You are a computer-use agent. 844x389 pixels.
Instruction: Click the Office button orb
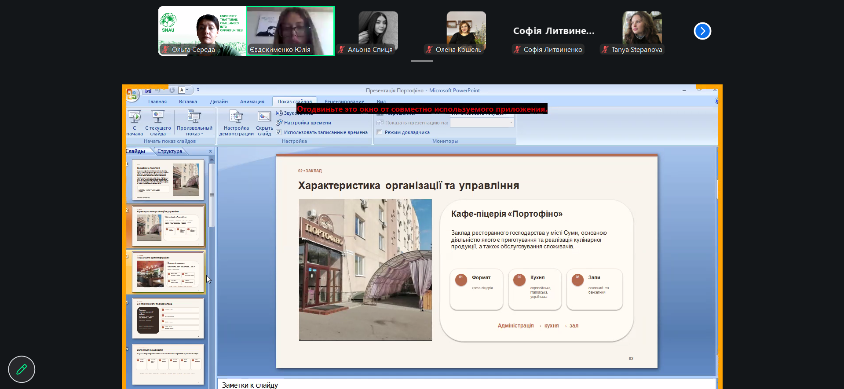coord(132,94)
